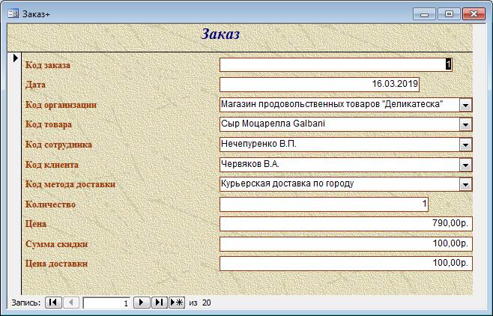Select the Дата field with 16.03.2019
493x316 pixels.
coord(320,85)
